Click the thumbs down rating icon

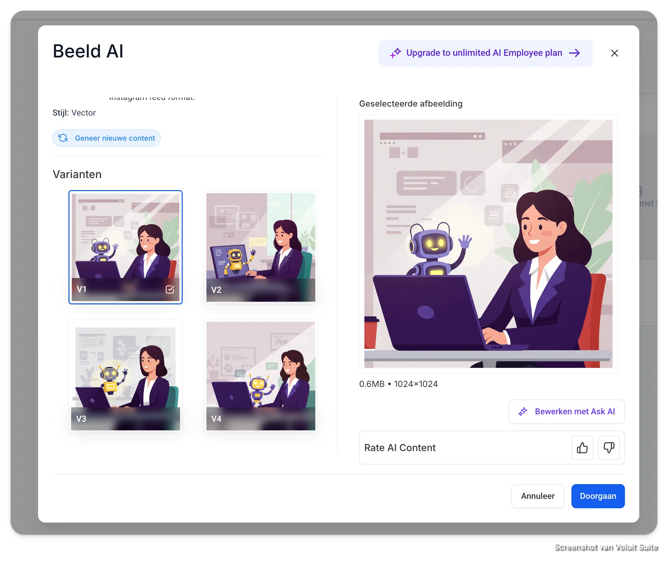[x=609, y=448]
